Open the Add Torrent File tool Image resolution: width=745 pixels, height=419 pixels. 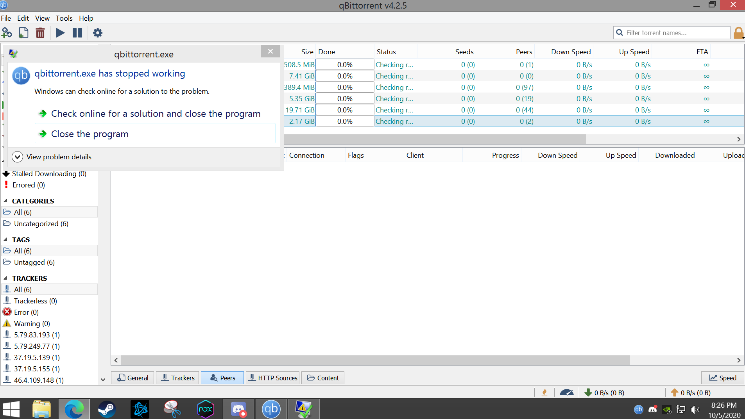click(23, 33)
